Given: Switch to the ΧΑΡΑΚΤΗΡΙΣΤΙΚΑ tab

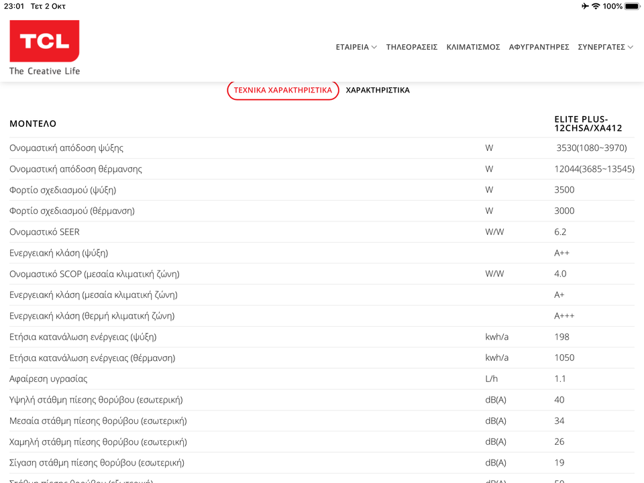Looking at the screenshot, I should click(378, 91).
